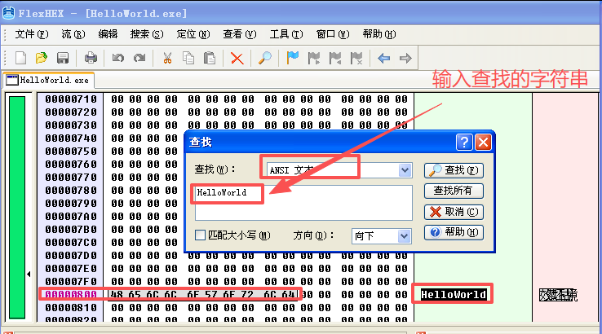Navigate forward with the right arrow icon
602x334 pixels.
tap(405, 59)
